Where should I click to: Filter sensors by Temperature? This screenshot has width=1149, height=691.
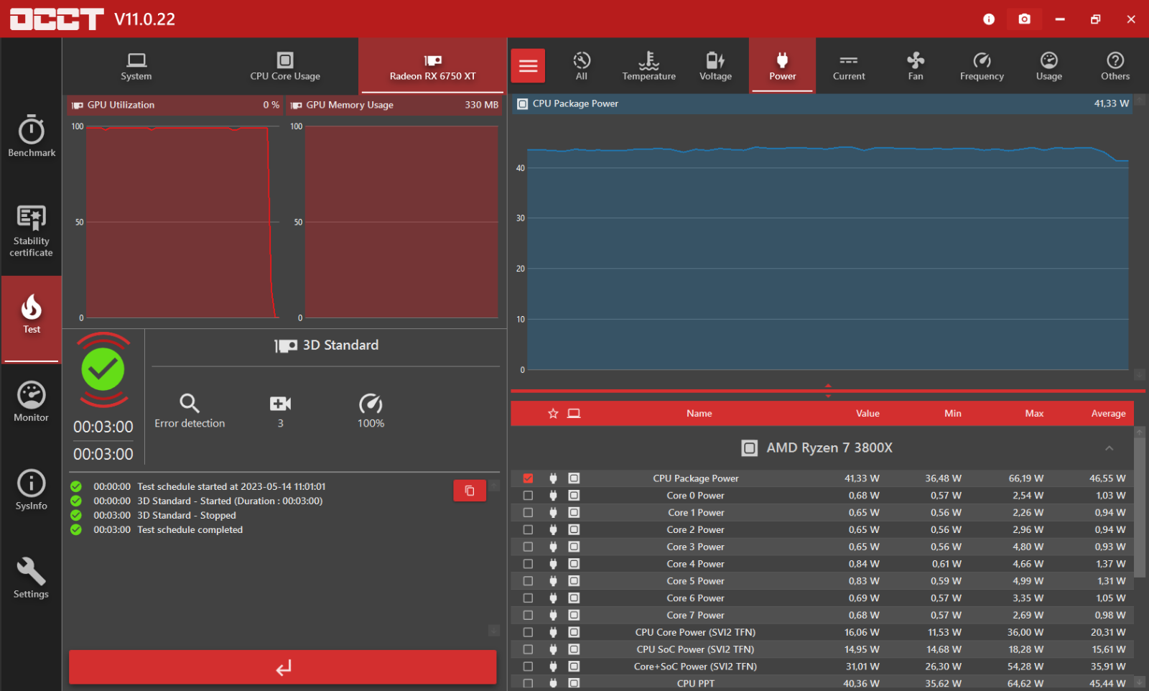coord(649,66)
